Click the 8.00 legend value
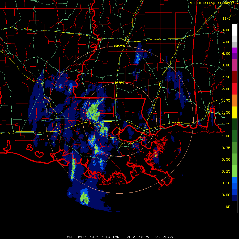 [x=226, y=30]
